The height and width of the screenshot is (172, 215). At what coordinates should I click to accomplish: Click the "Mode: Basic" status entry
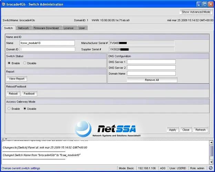(126, 168)
